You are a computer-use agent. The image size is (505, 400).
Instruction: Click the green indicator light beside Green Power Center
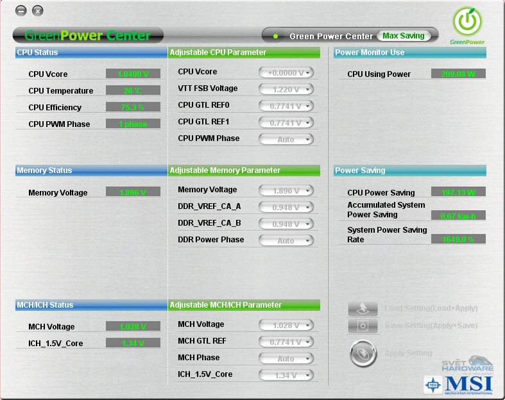pos(275,36)
